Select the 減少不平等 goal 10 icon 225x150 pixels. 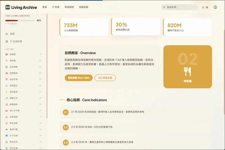(x=7, y=110)
